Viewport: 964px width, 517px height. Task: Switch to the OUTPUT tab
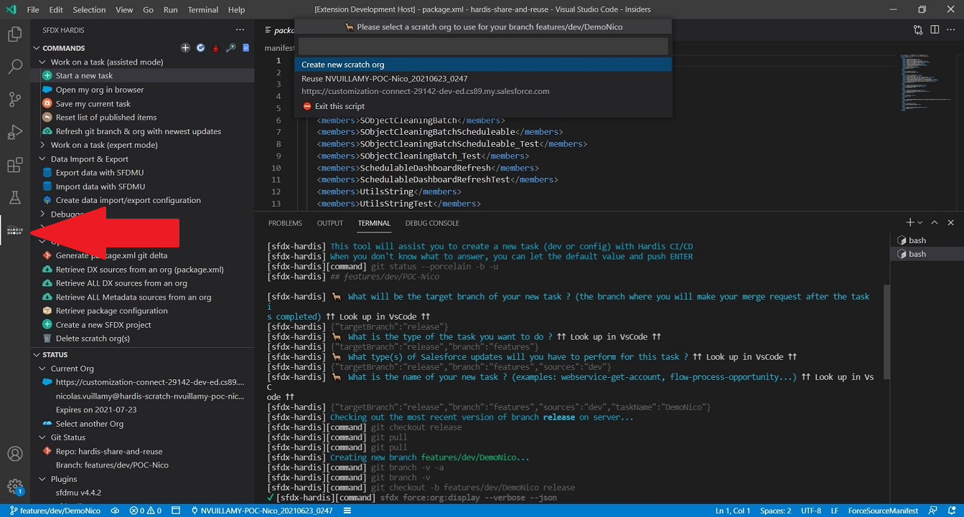point(330,223)
